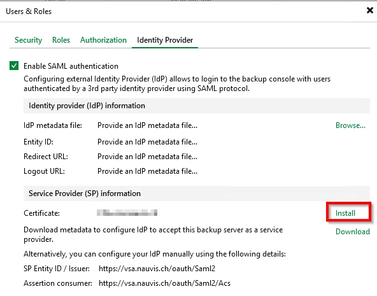Click the Users & Roles dialog title
Screen dimensions: 377x296
(x=29, y=11)
